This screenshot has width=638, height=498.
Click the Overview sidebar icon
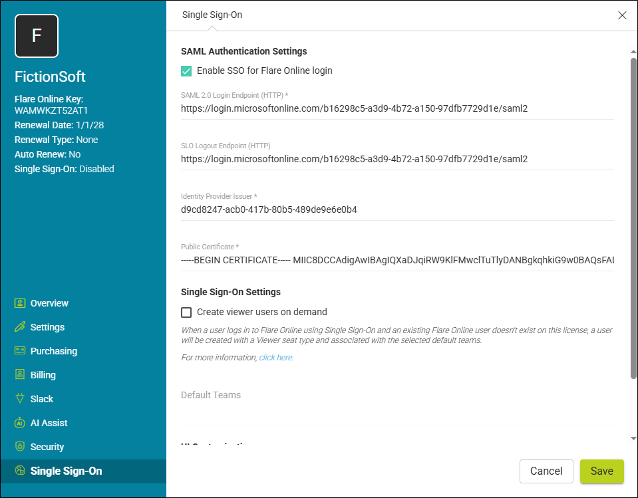pyautogui.click(x=20, y=303)
